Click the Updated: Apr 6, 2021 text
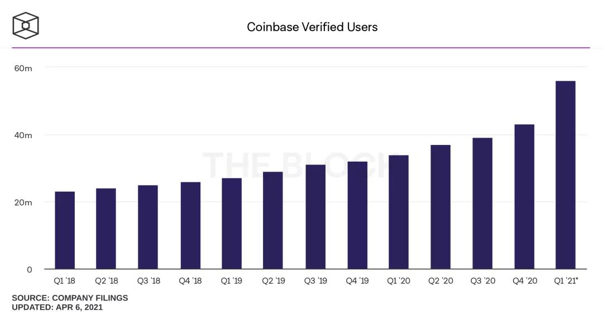Screen dimensions: 603x316 pyautogui.click(x=58, y=307)
